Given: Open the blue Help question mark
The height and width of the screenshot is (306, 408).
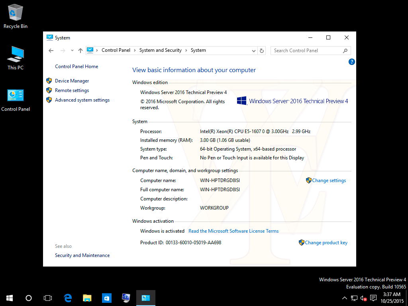Looking at the screenshot, I should pyautogui.click(x=351, y=62).
